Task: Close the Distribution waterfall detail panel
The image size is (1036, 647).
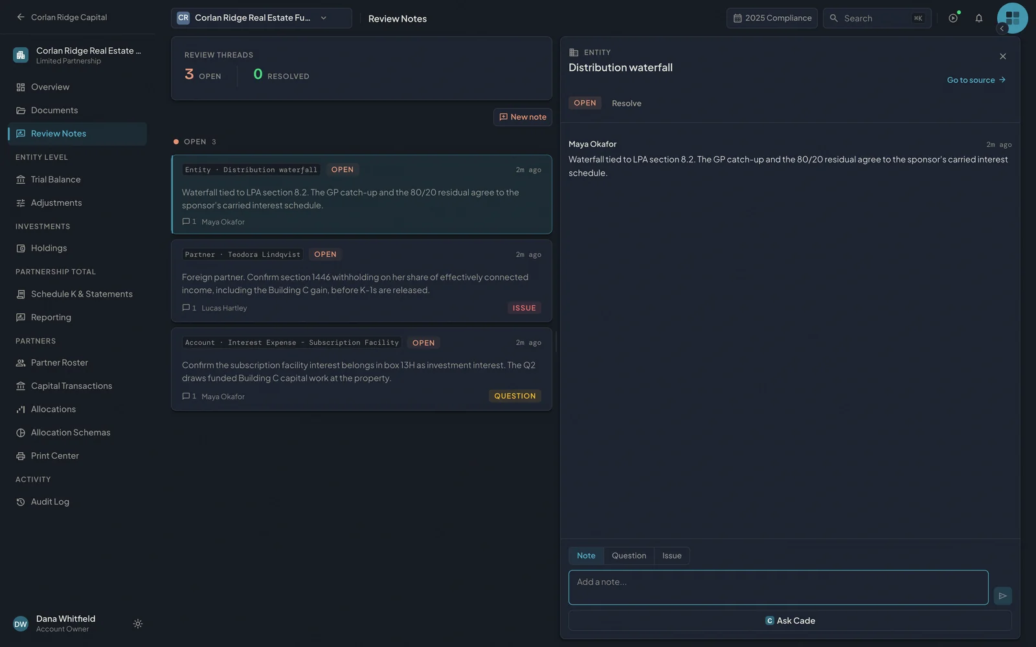Action: click(x=1003, y=57)
